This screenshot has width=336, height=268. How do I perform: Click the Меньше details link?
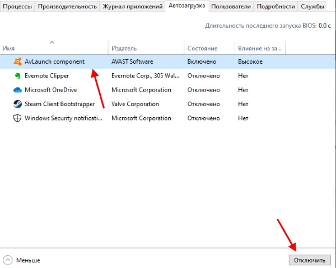[x=28, y=260]
